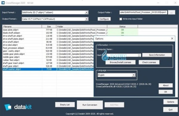The height and width of the screenshot is (116, 179).
Task: Click the Empty List button
Action: (65, 105)
